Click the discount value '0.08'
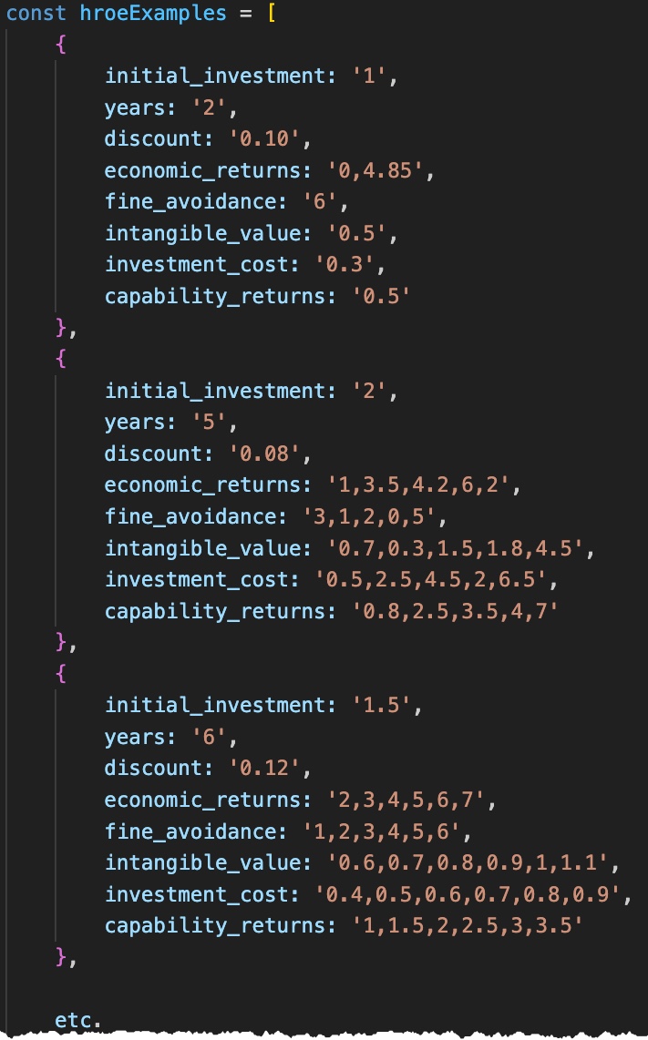 265,454
